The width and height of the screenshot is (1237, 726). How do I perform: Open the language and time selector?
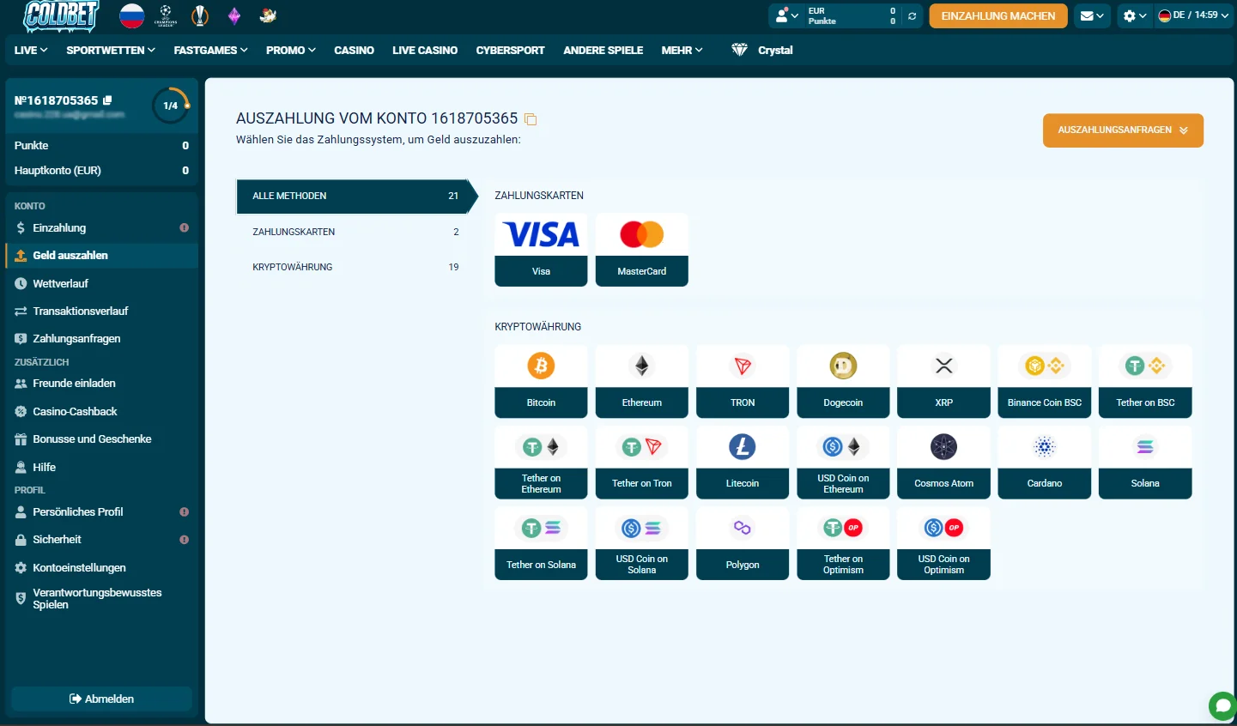[x=1192, y=15]
